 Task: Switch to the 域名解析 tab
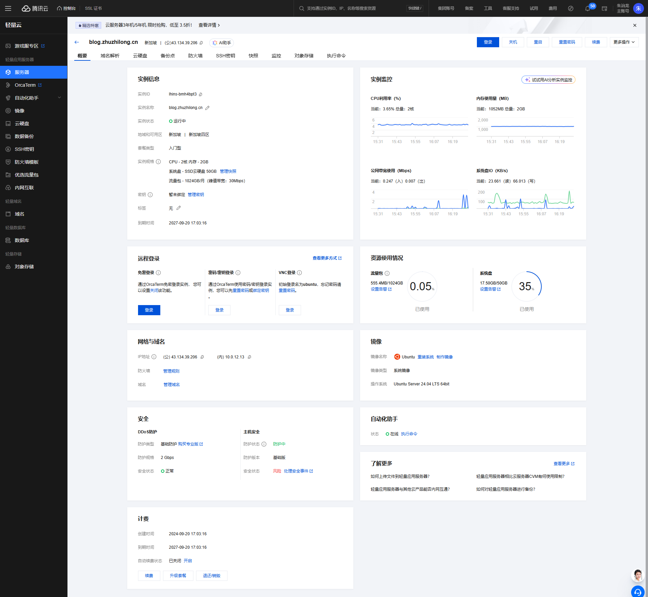point(110,56)
